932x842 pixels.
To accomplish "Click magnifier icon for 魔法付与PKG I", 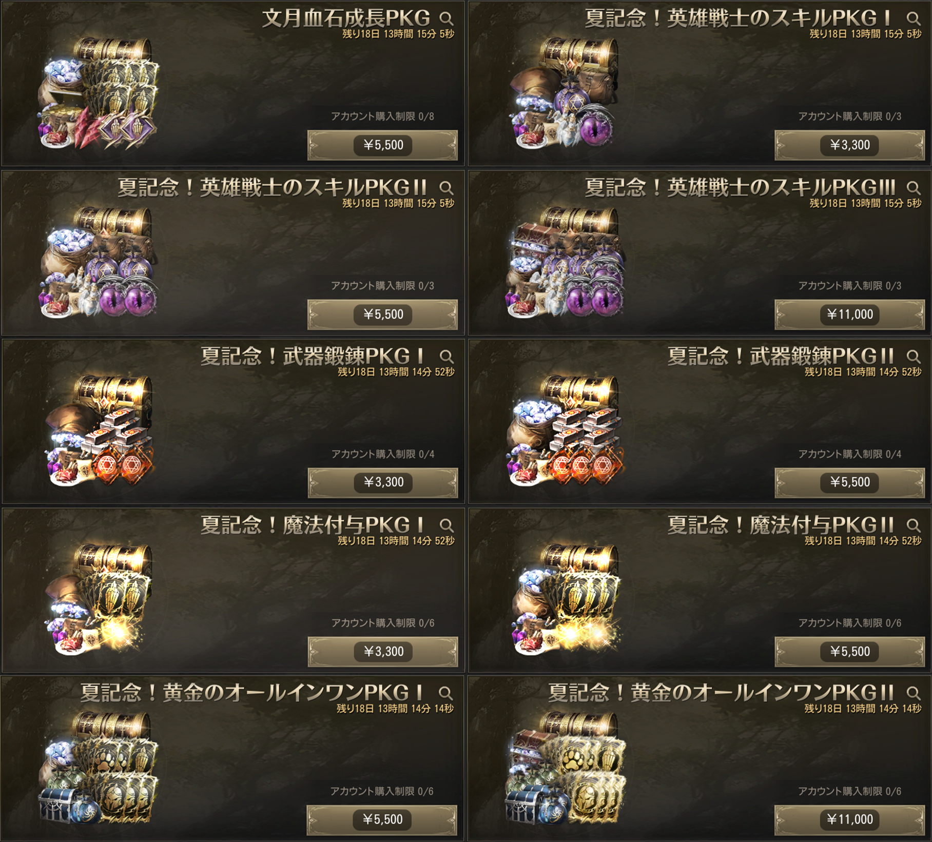I will pos(446,525).
